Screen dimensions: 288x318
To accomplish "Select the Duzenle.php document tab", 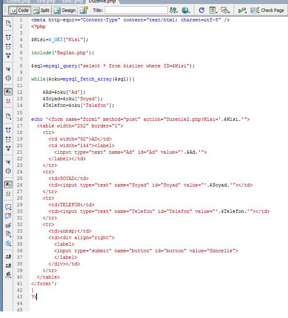I will click(102, 2).
